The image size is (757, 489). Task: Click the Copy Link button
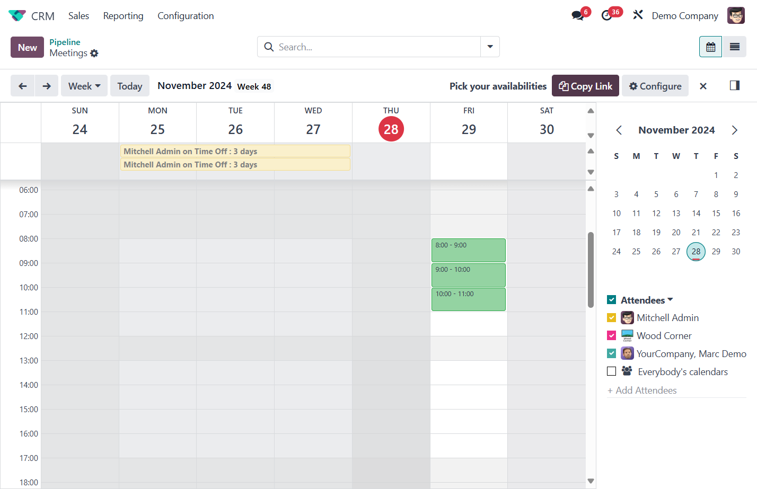point(585,86)
